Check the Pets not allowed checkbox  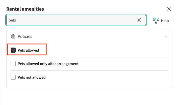click(x=13, y=77)
